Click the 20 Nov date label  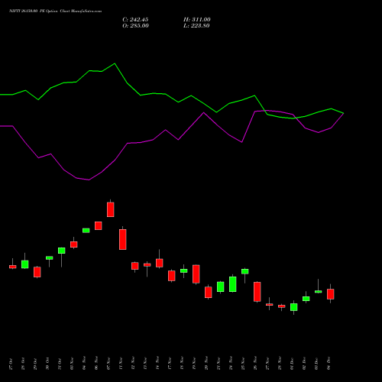(206, 364)
